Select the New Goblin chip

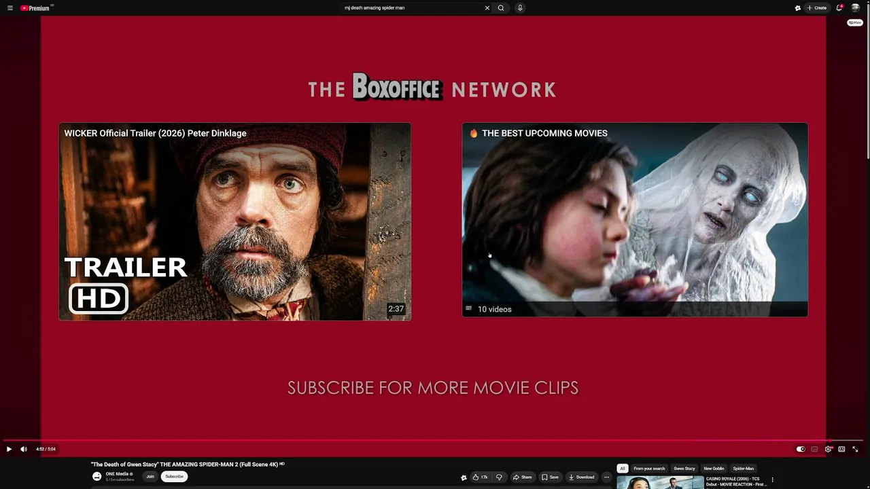point(714,469)
